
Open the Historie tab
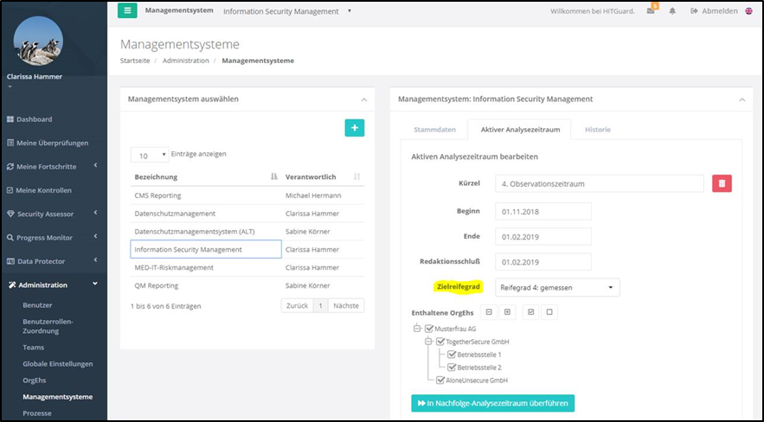597,130
